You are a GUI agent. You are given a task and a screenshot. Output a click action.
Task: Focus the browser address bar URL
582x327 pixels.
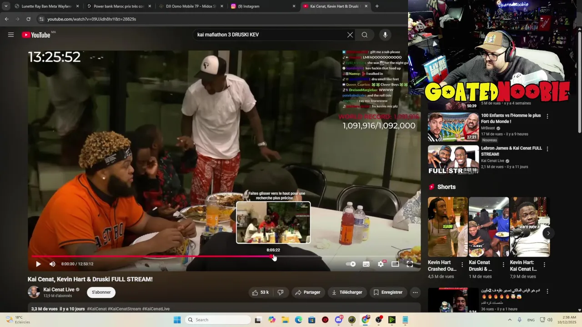tap(92, 19)
